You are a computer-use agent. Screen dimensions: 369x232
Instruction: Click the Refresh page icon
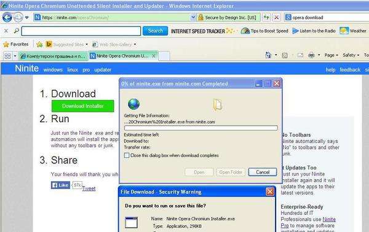[x=266, y=17]
